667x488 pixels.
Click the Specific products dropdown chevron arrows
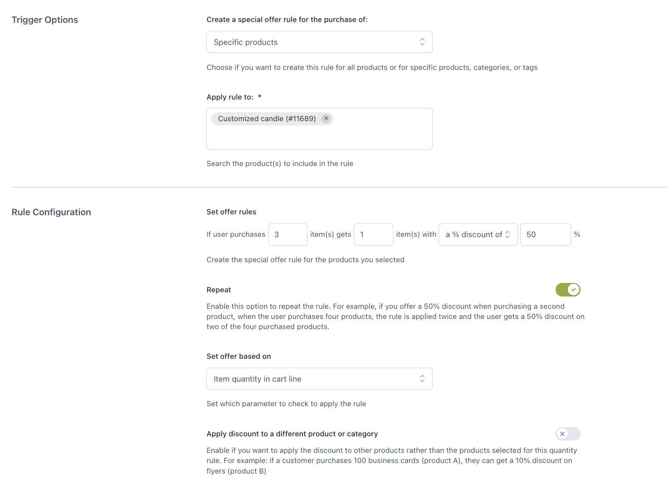click(422, 42)
